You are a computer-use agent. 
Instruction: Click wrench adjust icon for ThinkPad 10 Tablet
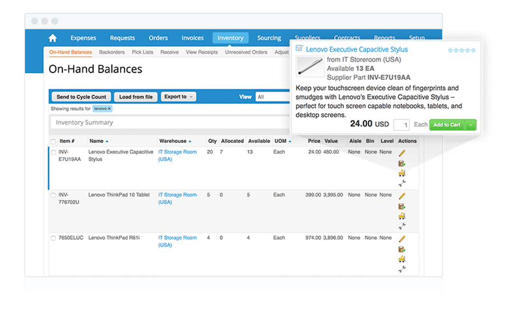(x=402, y=226)
